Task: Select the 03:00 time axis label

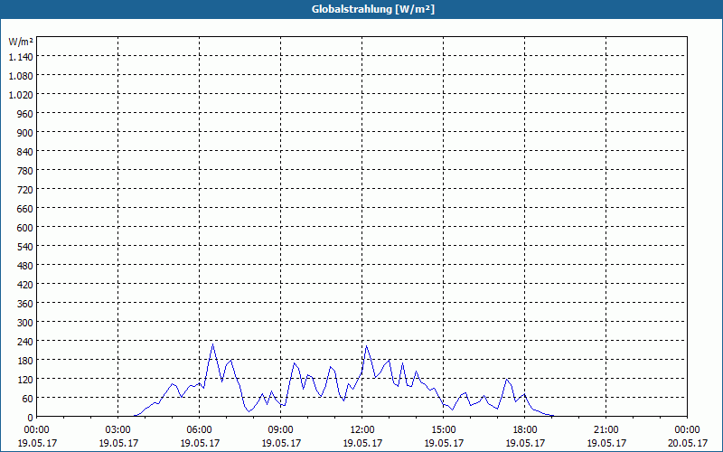Action: 118,430
